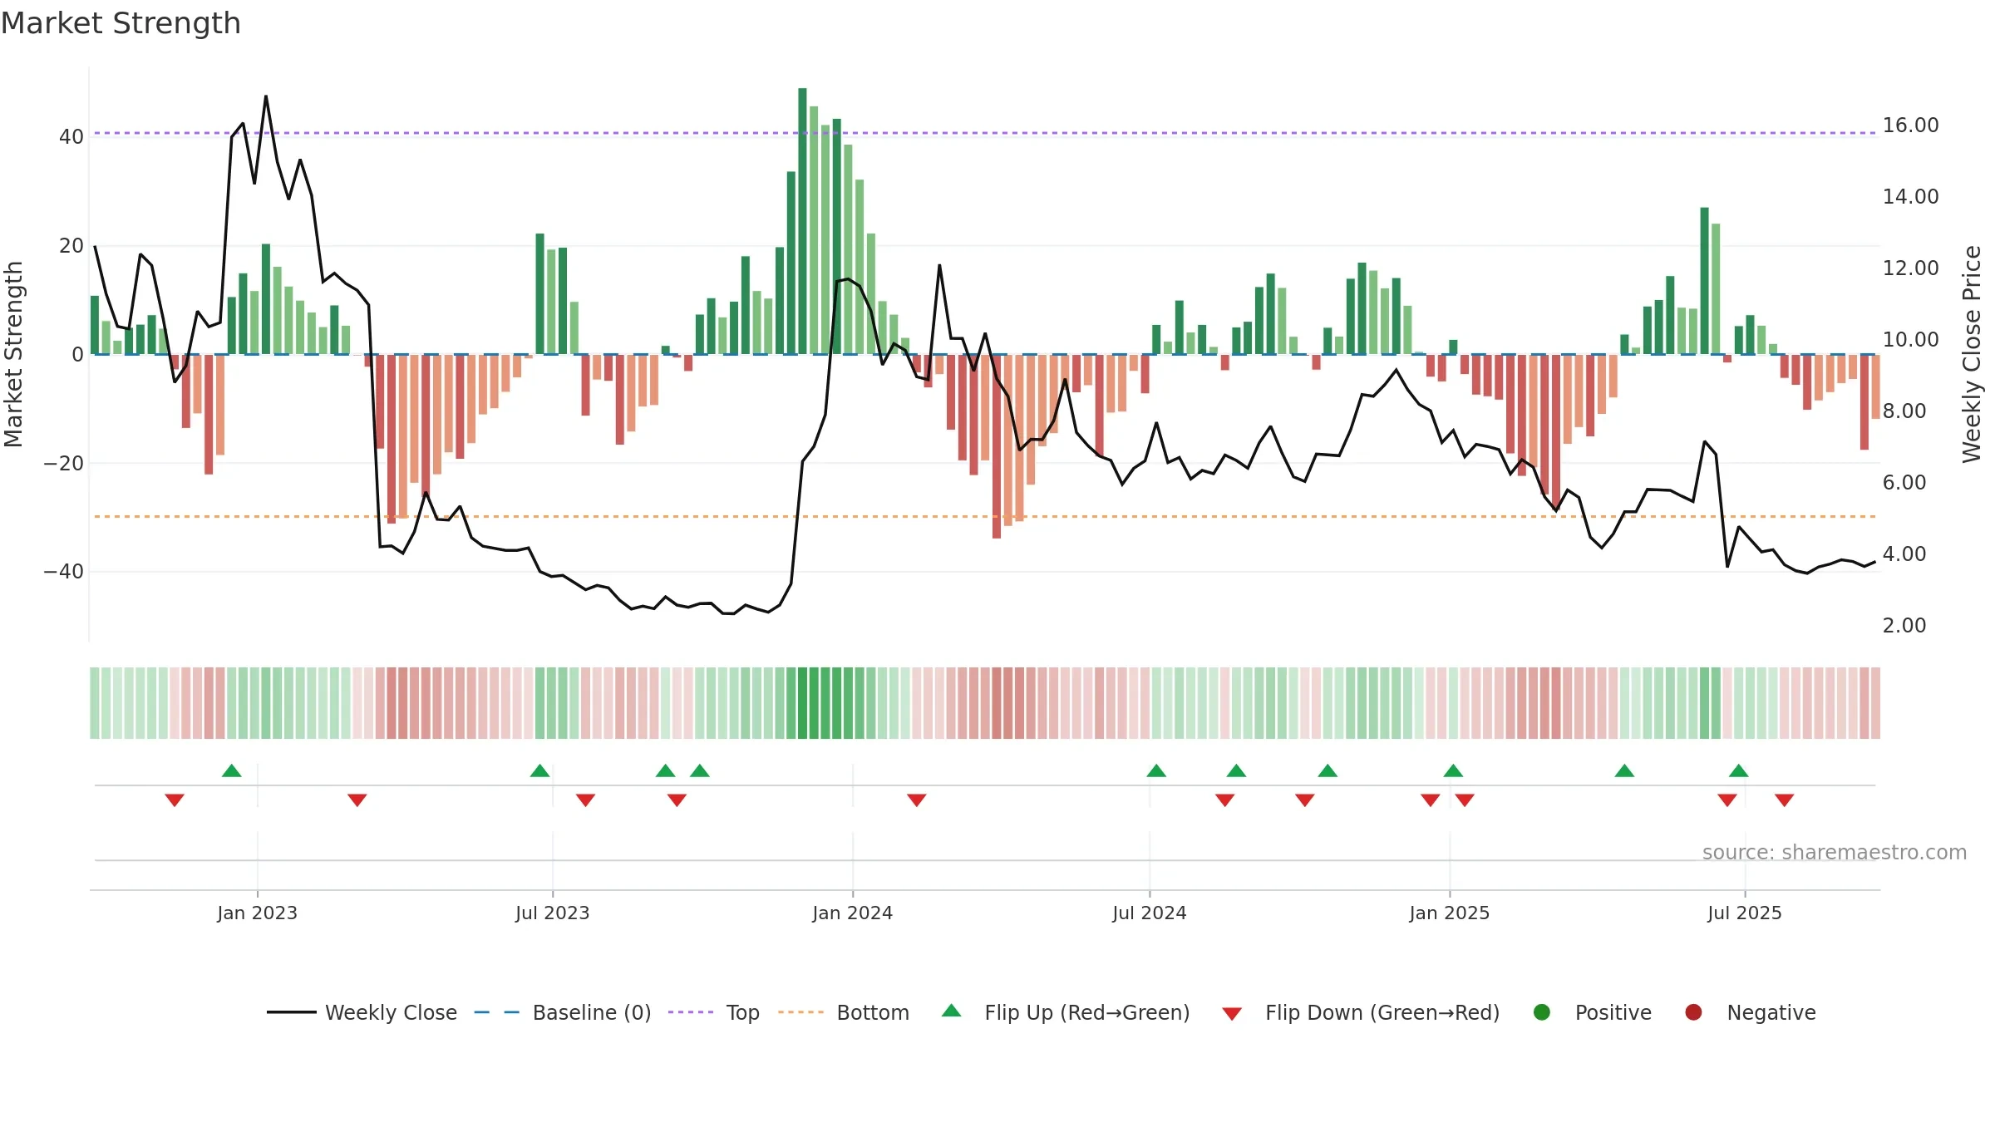
Task: Select the Flip Up marker just before Jan 2023
Action: pyautogui.click(x=232, y=770)
